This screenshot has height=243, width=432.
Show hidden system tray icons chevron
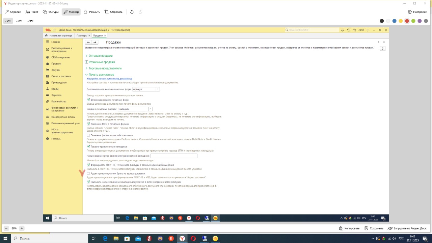[x=373, y=239]
